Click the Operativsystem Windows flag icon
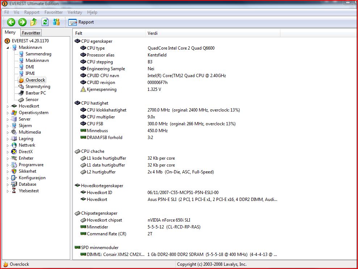Screen dimensions: 358x269 [14, 113]
